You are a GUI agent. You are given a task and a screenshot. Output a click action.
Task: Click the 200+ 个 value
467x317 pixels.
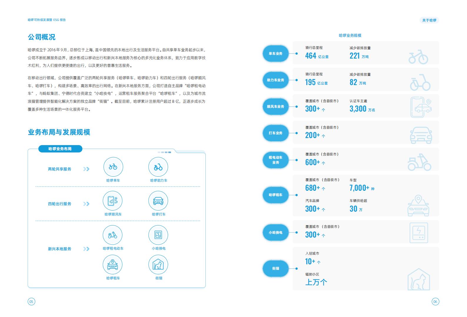tap(315, 135)
